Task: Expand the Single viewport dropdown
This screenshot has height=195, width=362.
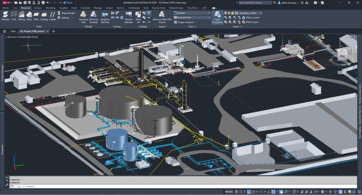Action: point(185,22)
